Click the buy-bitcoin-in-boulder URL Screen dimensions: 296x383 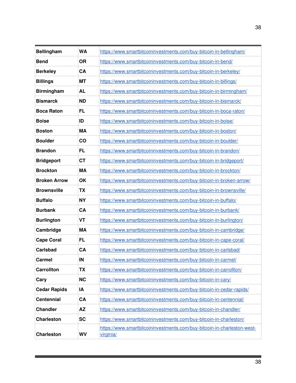[169, 141]
